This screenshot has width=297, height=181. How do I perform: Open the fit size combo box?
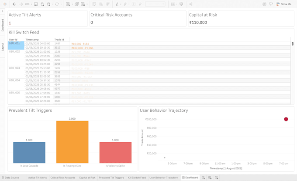[155, 4]
